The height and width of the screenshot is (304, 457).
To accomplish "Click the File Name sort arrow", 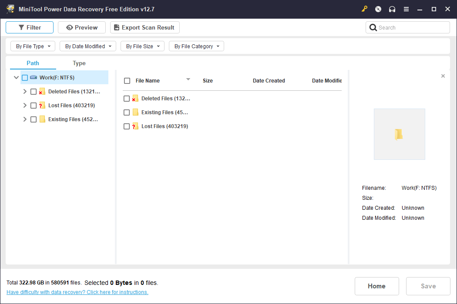I will pos(188,79).
